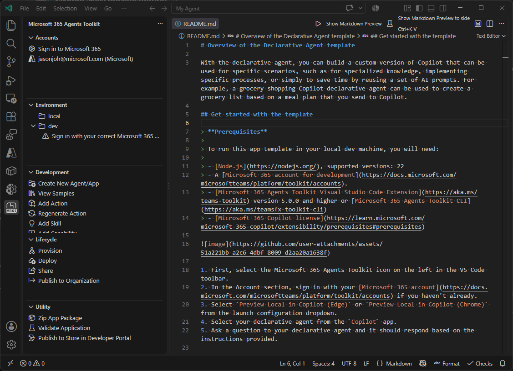Screen dimensions: 513x371
Task: Open the Microsoft 365 Agents Toolkit M365 icon
Action: pyautogui.click(x=11, y=208)
